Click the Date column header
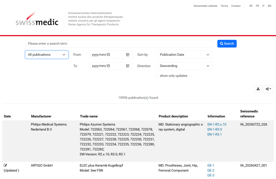This screenshot has height=179, width=276. [7, 116]
